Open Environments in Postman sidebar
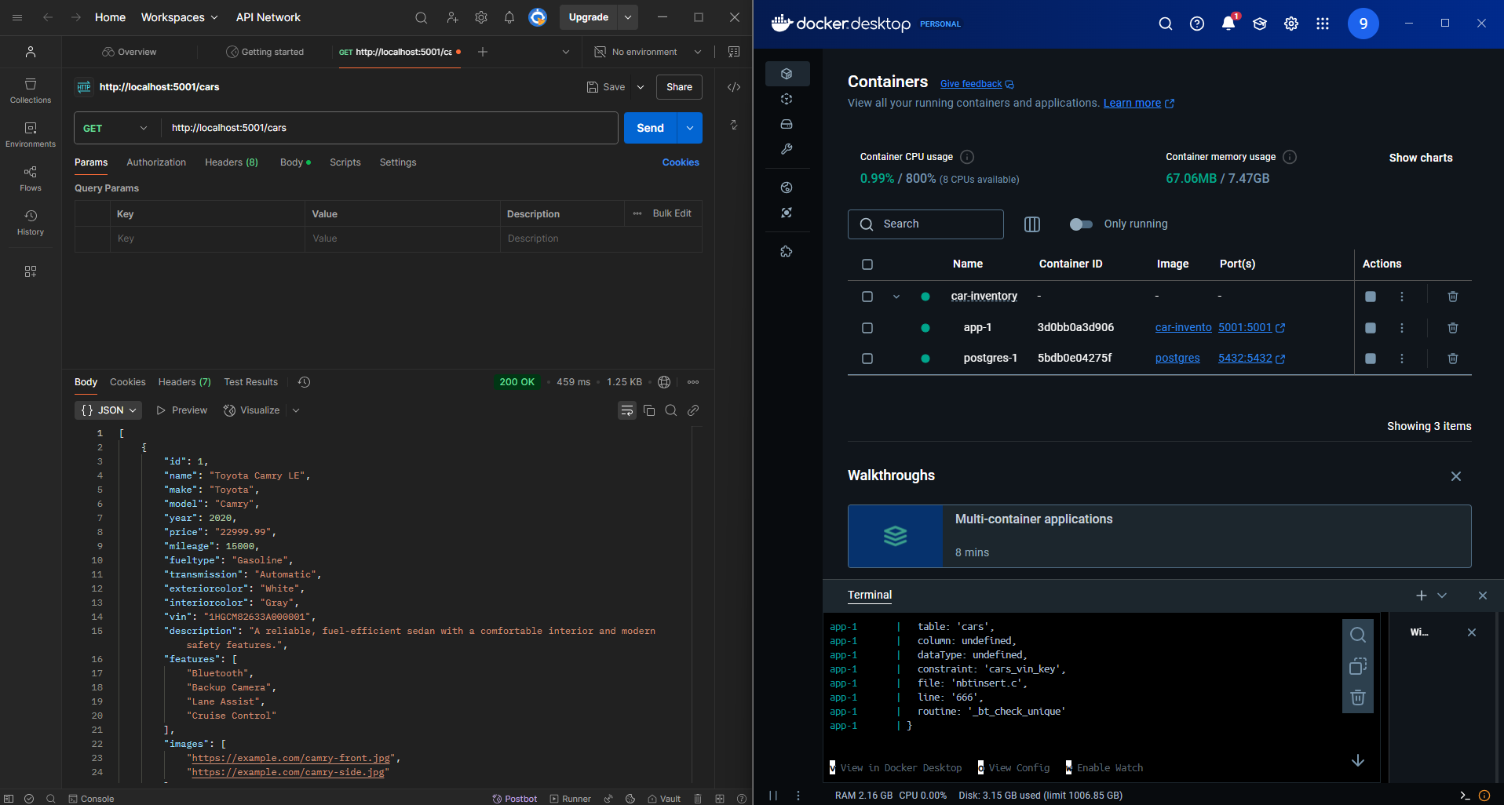The width and height of the screenshot is (1504, 805). tap(31, 135)
